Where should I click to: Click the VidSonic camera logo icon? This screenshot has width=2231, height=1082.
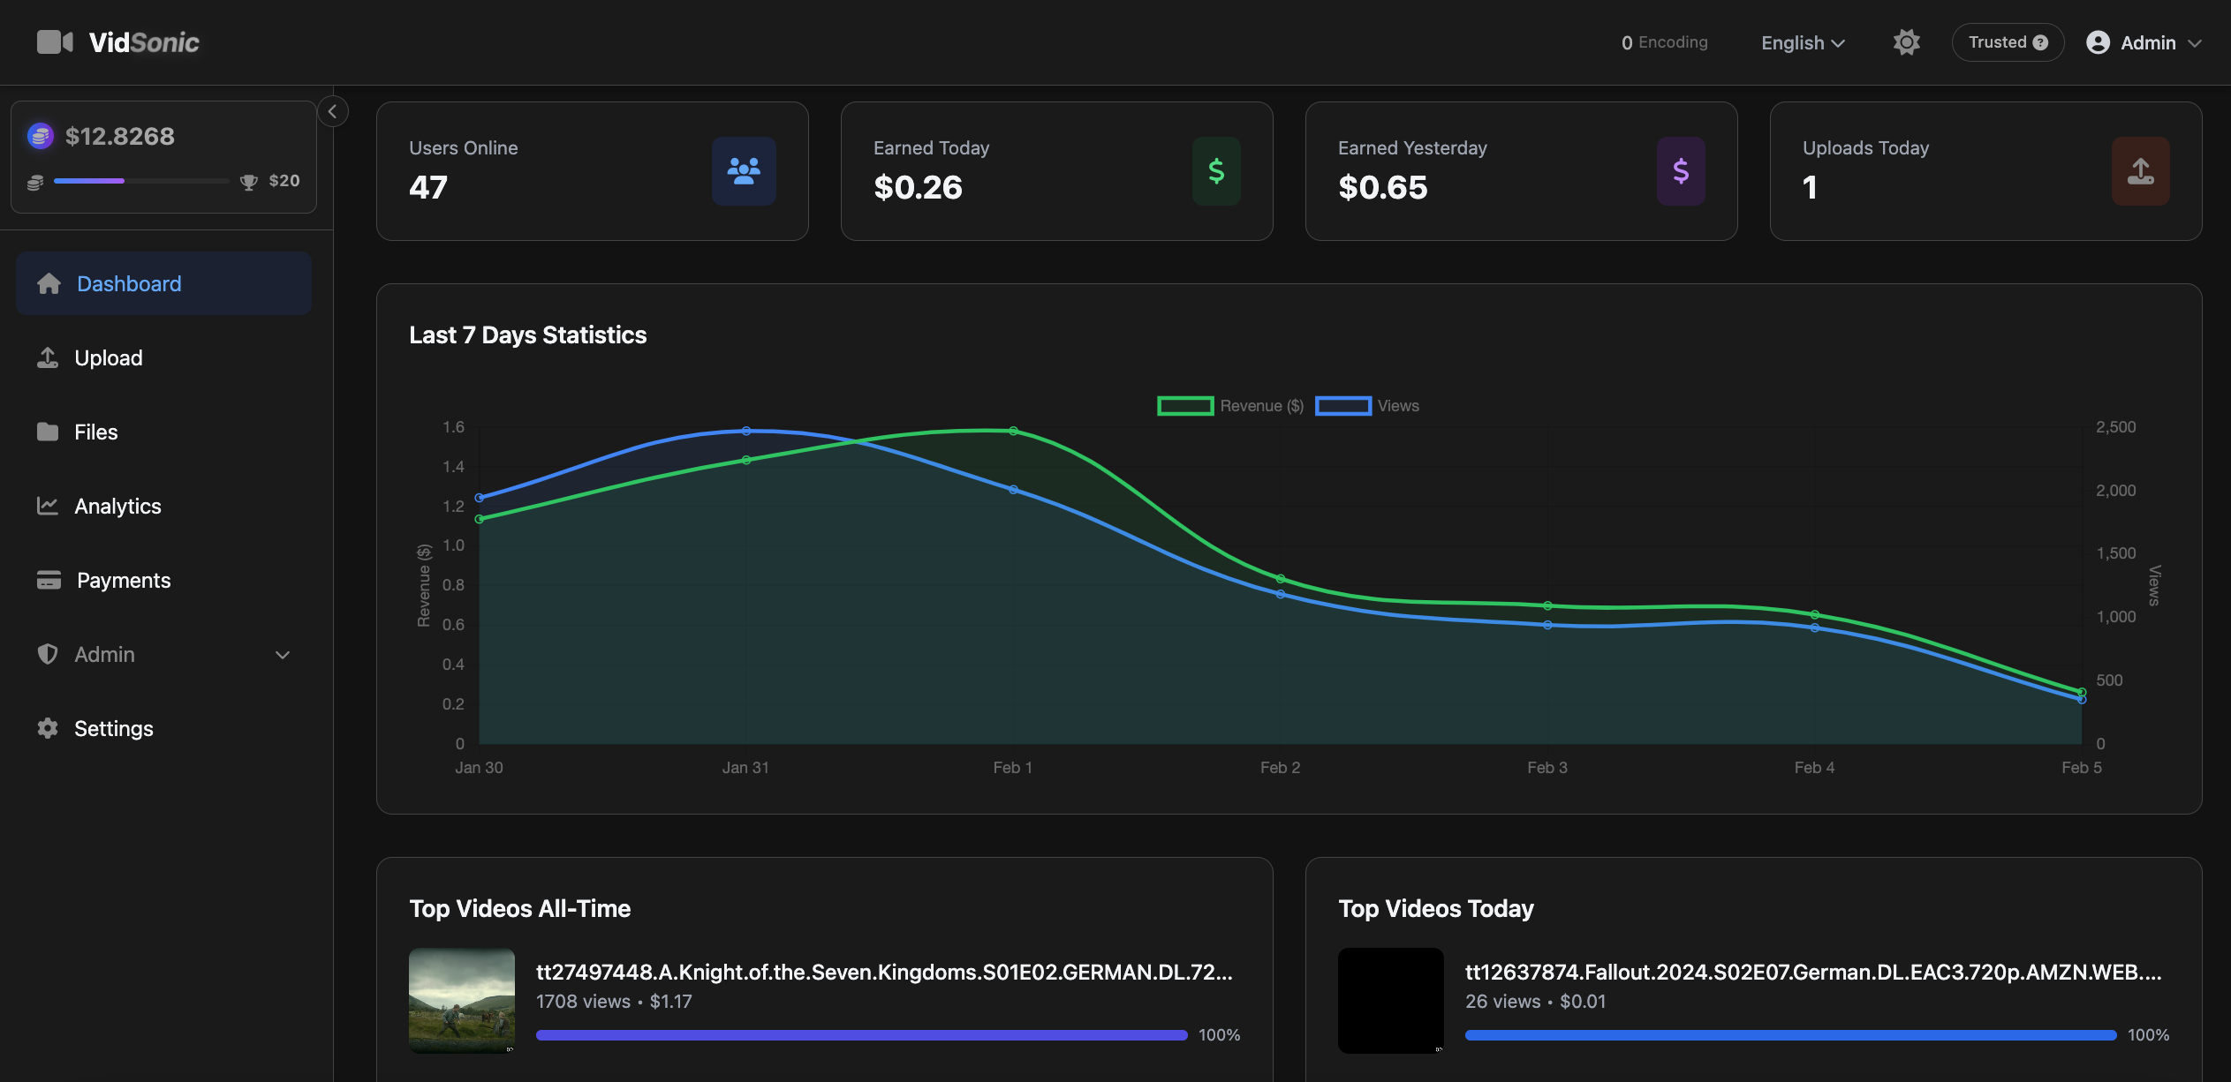click(x=55, y=41)
